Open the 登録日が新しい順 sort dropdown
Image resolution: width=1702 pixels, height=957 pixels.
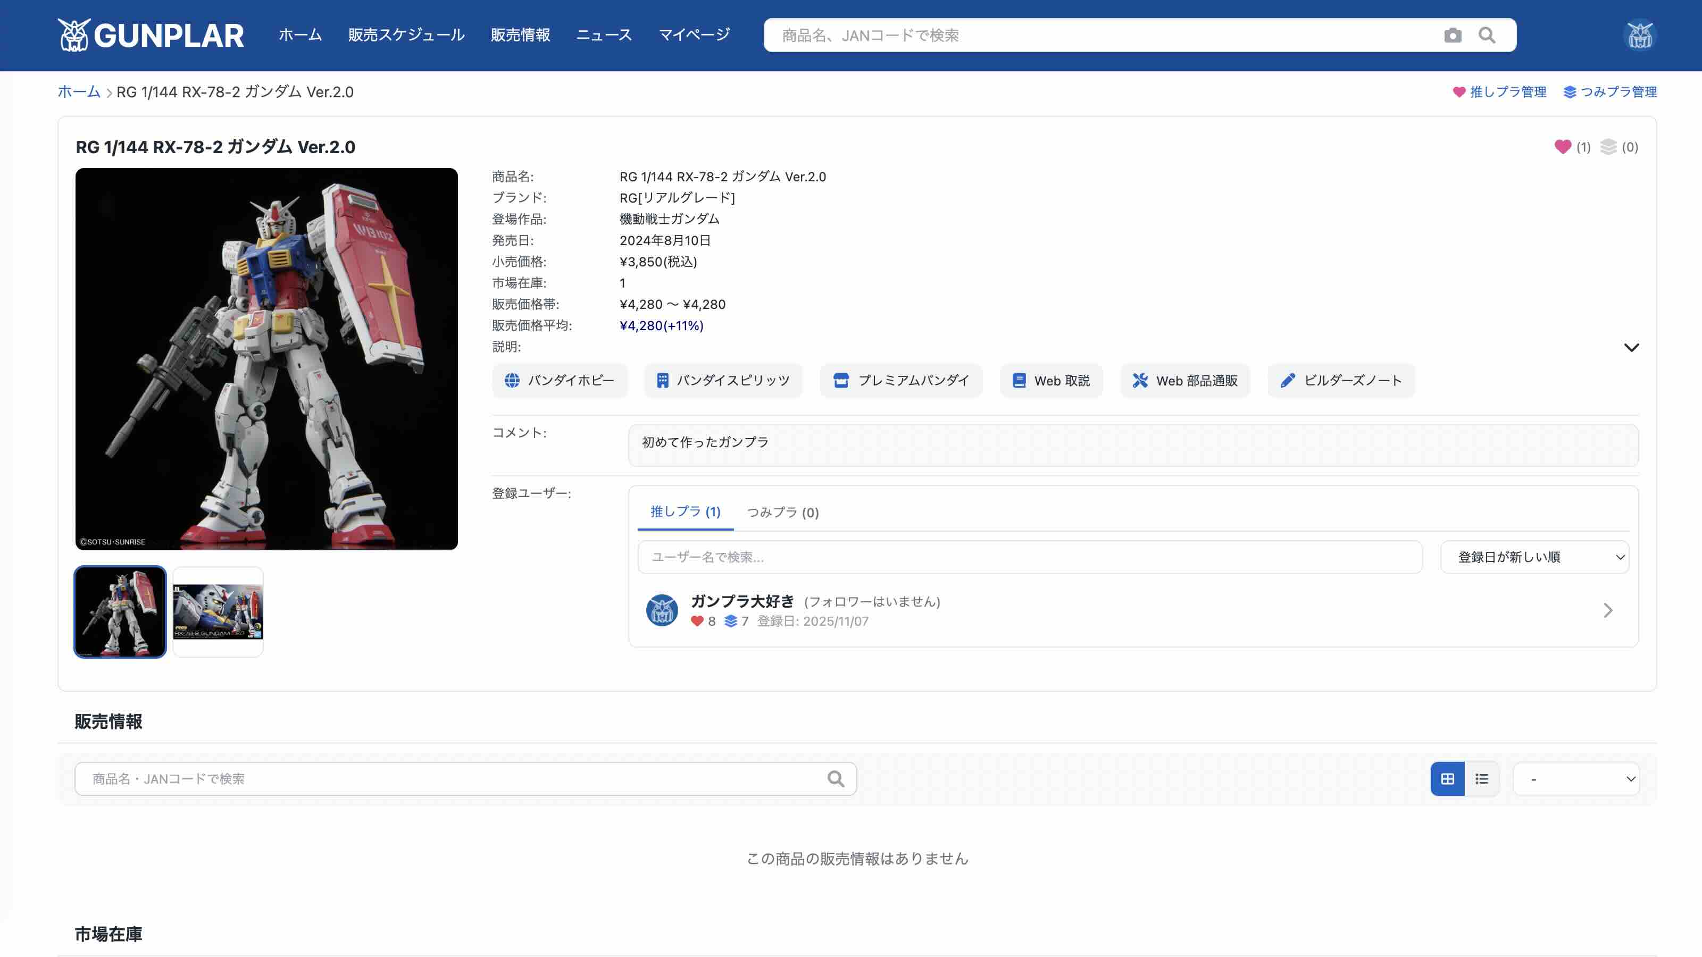tap(1534, 557)
